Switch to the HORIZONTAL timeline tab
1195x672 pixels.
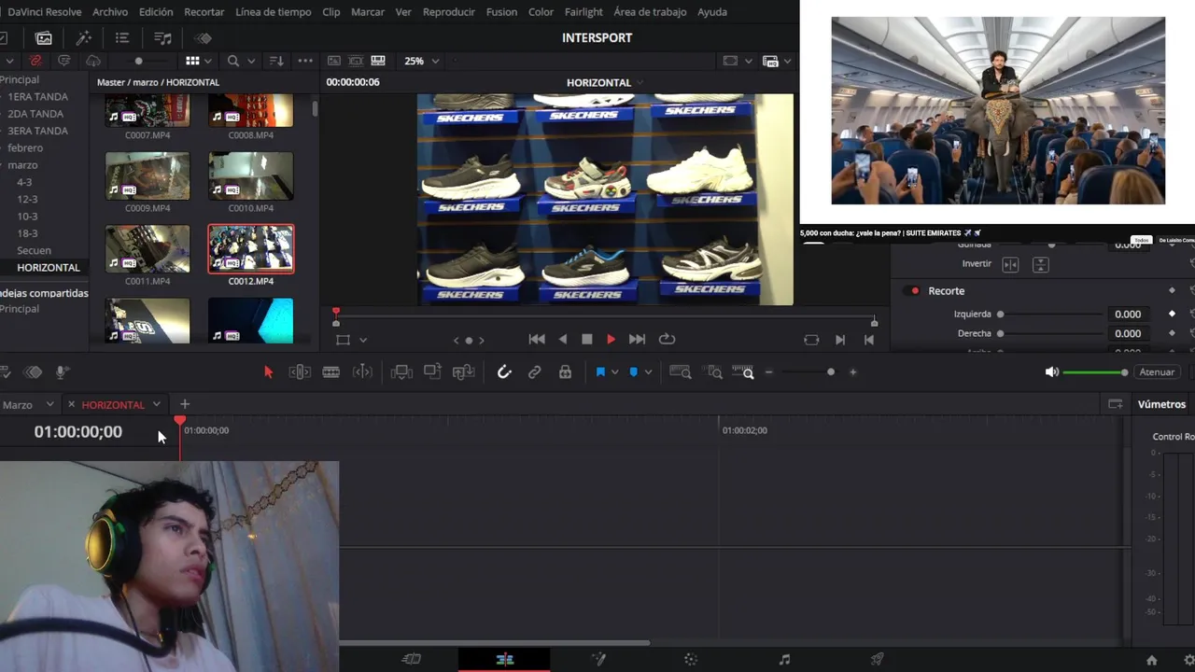[x=113, y=404]
